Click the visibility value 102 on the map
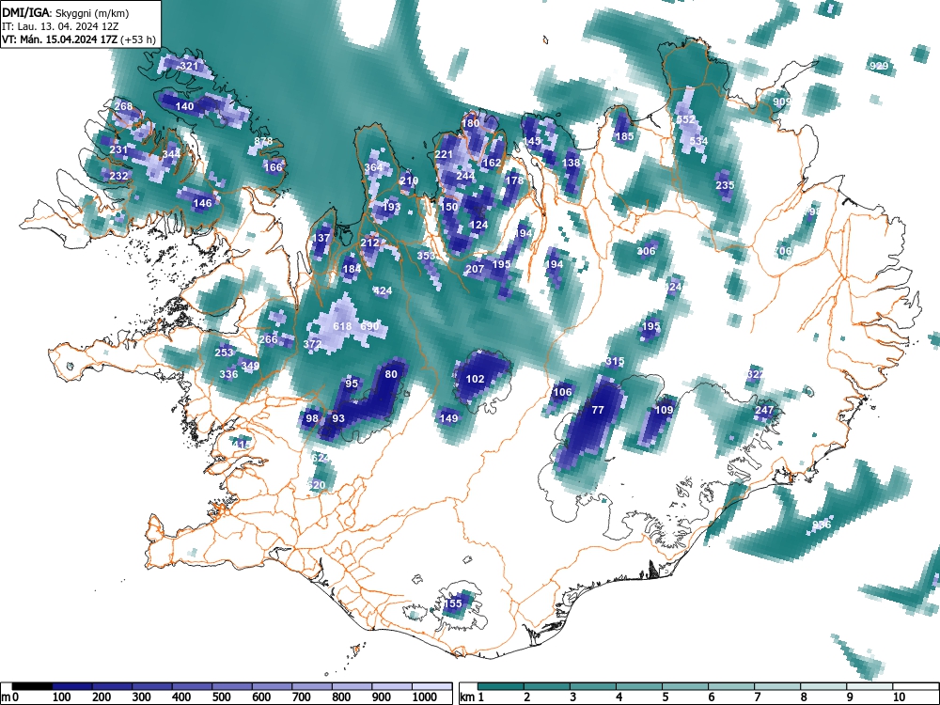The image size is (940, 705). pyautogui.click(x=475, y=379)
